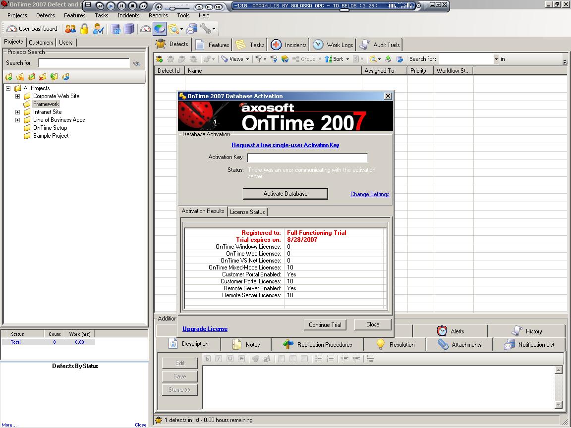
Task: Click the folder with green arrow icon
Action: click(54, 77)
